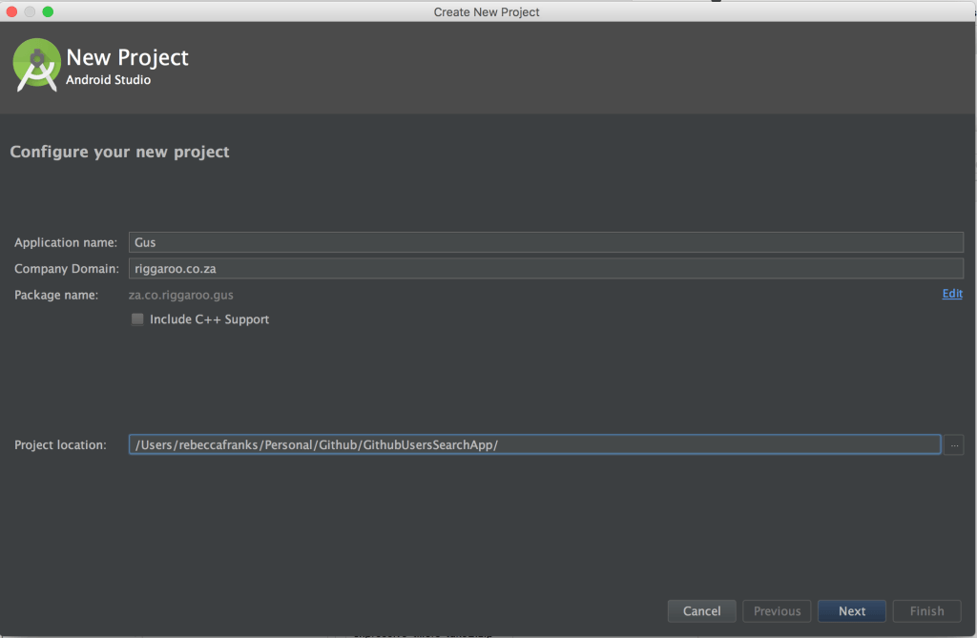Click the Android Studio robot logo icon

pos(35,65)
